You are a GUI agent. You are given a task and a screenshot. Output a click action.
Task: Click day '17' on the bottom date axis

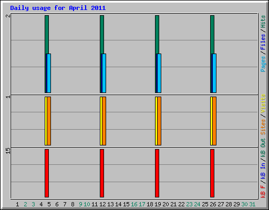point(142,204)
